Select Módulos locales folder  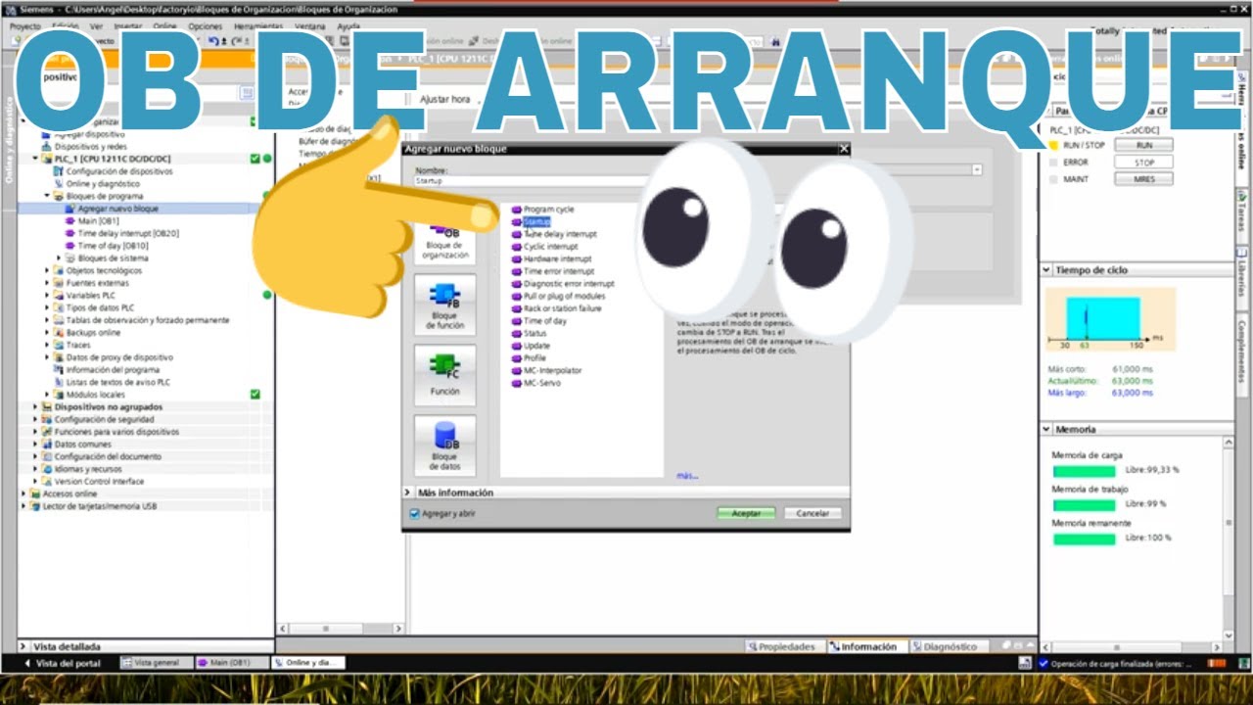click(95, 395)
